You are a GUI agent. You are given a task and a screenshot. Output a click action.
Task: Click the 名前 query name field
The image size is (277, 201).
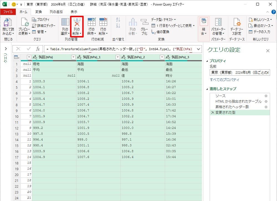coord(239,73)
